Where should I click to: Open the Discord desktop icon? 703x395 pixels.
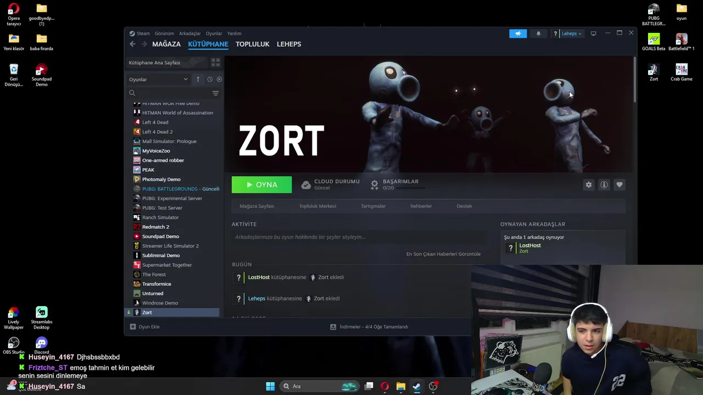click(42, 346)
